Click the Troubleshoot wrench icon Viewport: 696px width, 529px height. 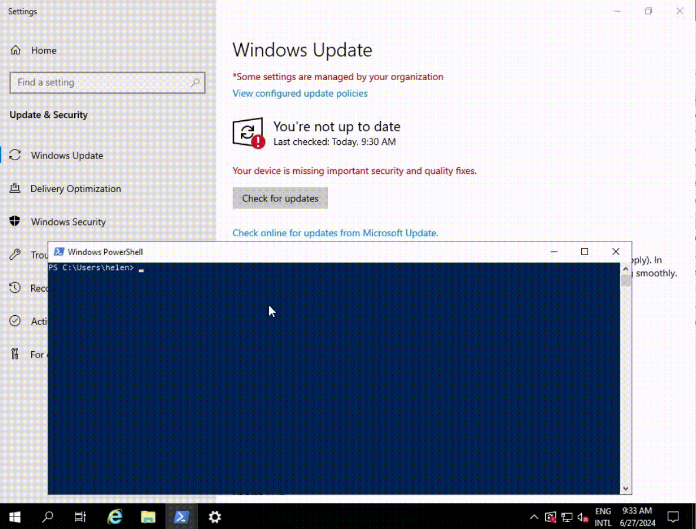pos(15,254)
